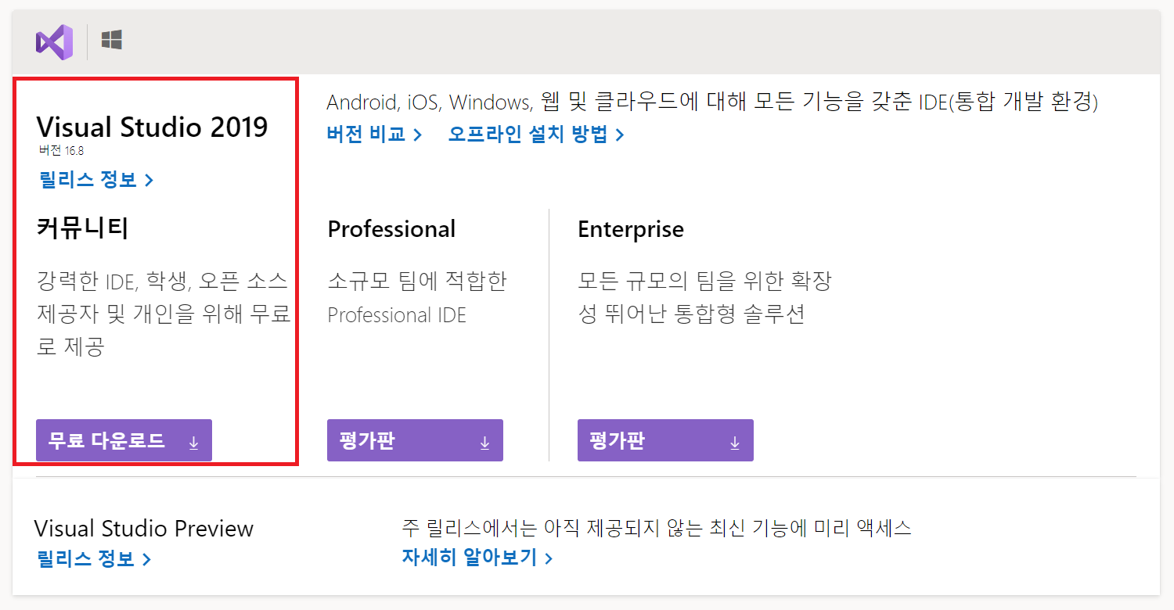This screenshot has width=1174, height=610.
Task: Click the Visual Studio Preview heading
Action: [x=144, y=529]
